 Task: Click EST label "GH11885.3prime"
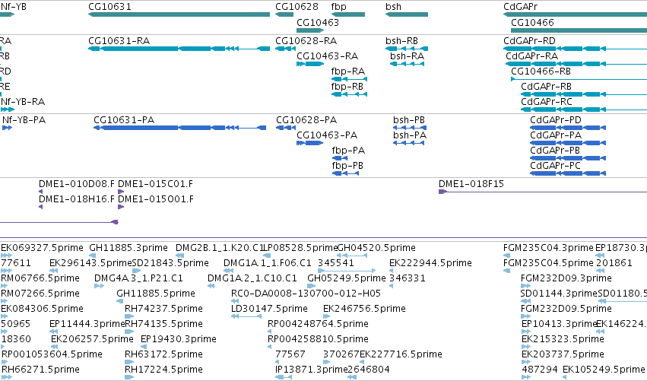(128, 248)
